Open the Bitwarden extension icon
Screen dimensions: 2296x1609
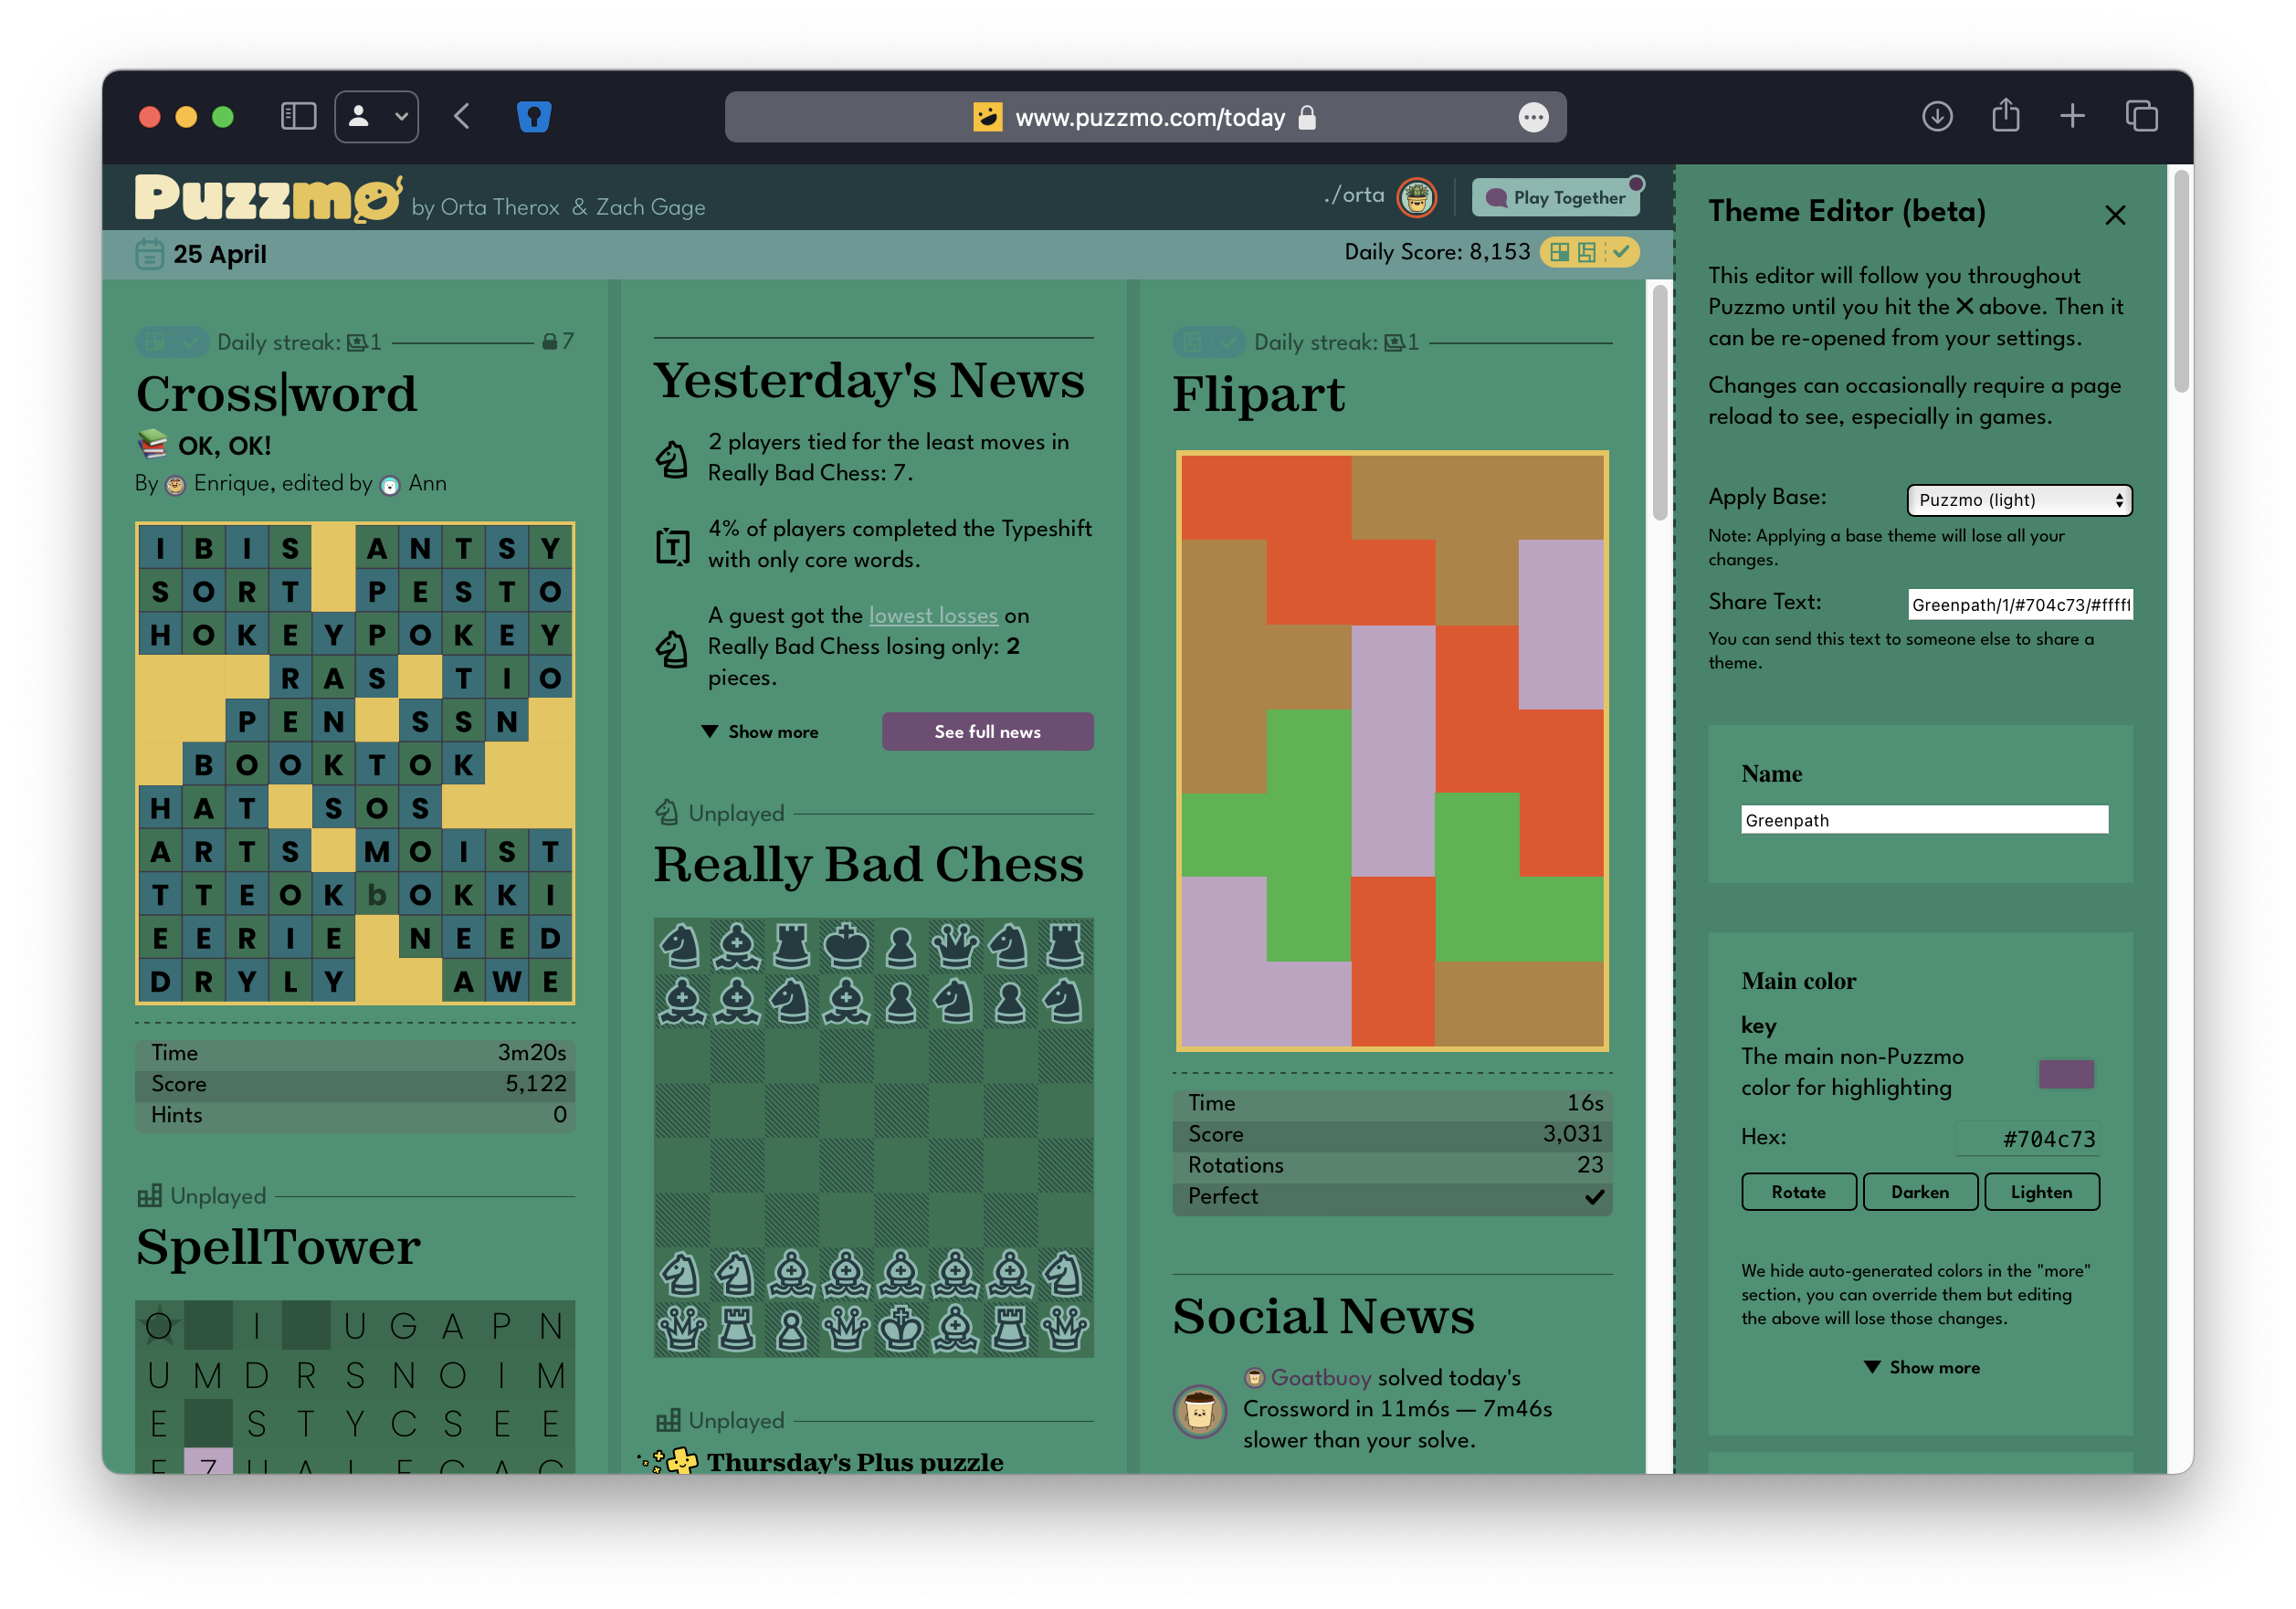click(x=534, y=116)
